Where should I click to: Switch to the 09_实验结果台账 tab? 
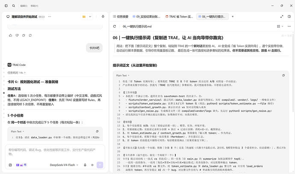[x=147, y=17]
